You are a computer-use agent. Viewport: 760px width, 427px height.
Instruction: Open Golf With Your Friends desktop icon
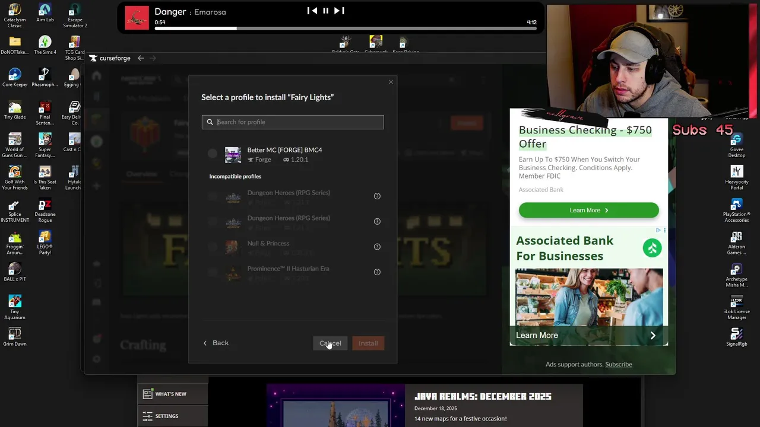click(x=15, y=178)
